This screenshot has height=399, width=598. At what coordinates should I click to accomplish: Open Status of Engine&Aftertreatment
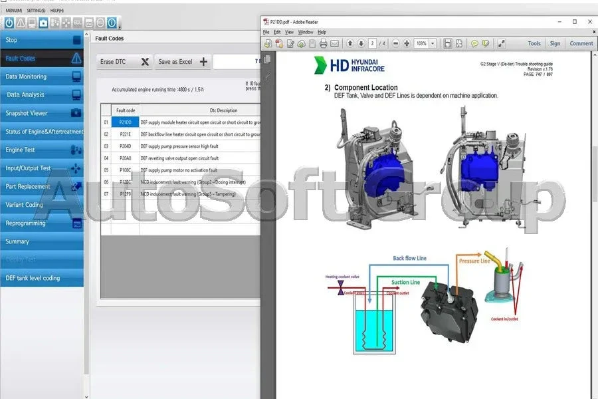[x=42, y=132]
